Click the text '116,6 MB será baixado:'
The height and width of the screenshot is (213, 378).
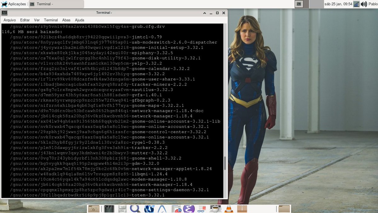pos(32,32)
